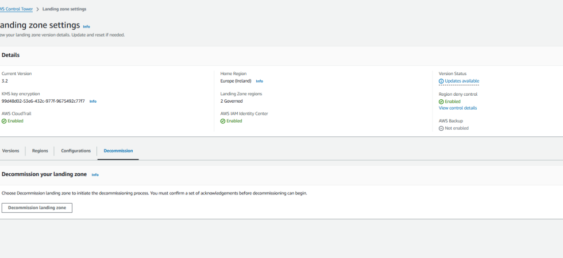Viewport: 563px width, 258px height.
Task: Click the Version Status label
Action: tap(453, 73)
